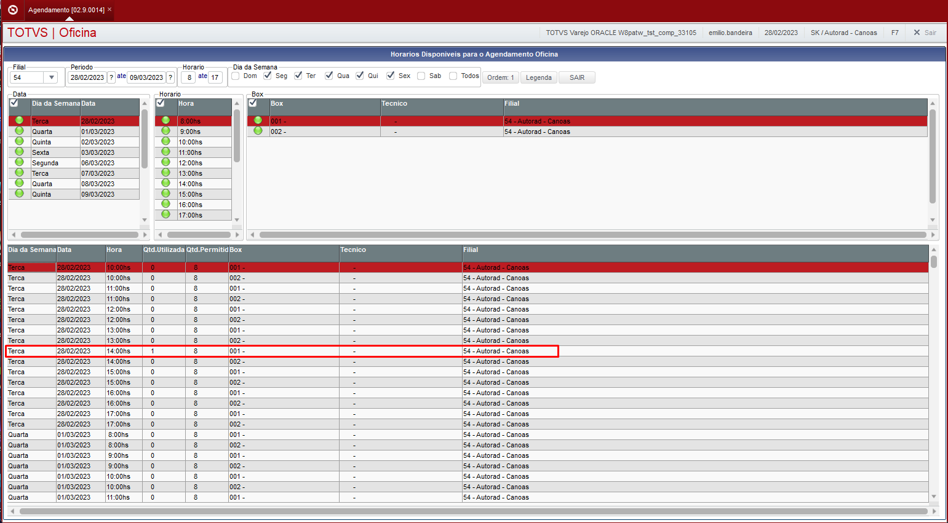Close the Agendamento tab
The height and width of the screenshot is (523, 948).
110,9
